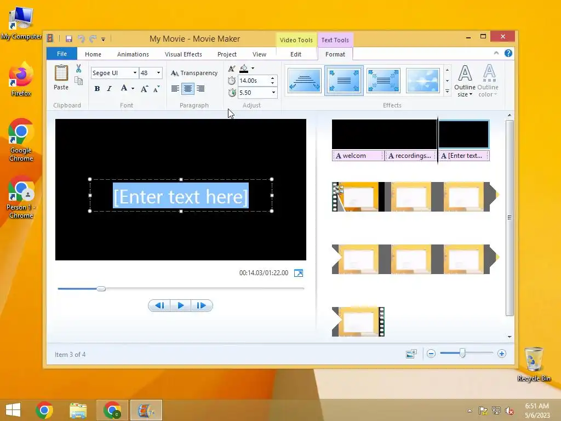Viewport: 561px width, 421px height.
Task: Open the File menu
Action: tap(62, 54)
